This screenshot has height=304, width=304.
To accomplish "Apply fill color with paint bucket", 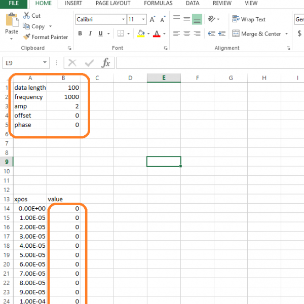I will click(141, 34).
